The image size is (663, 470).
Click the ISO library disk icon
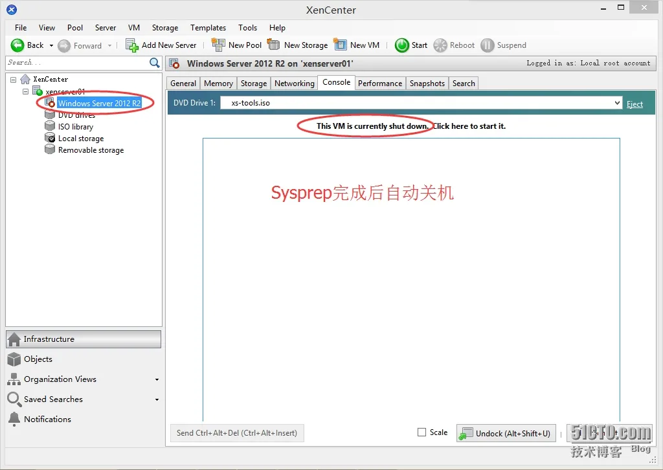point(50,126)
